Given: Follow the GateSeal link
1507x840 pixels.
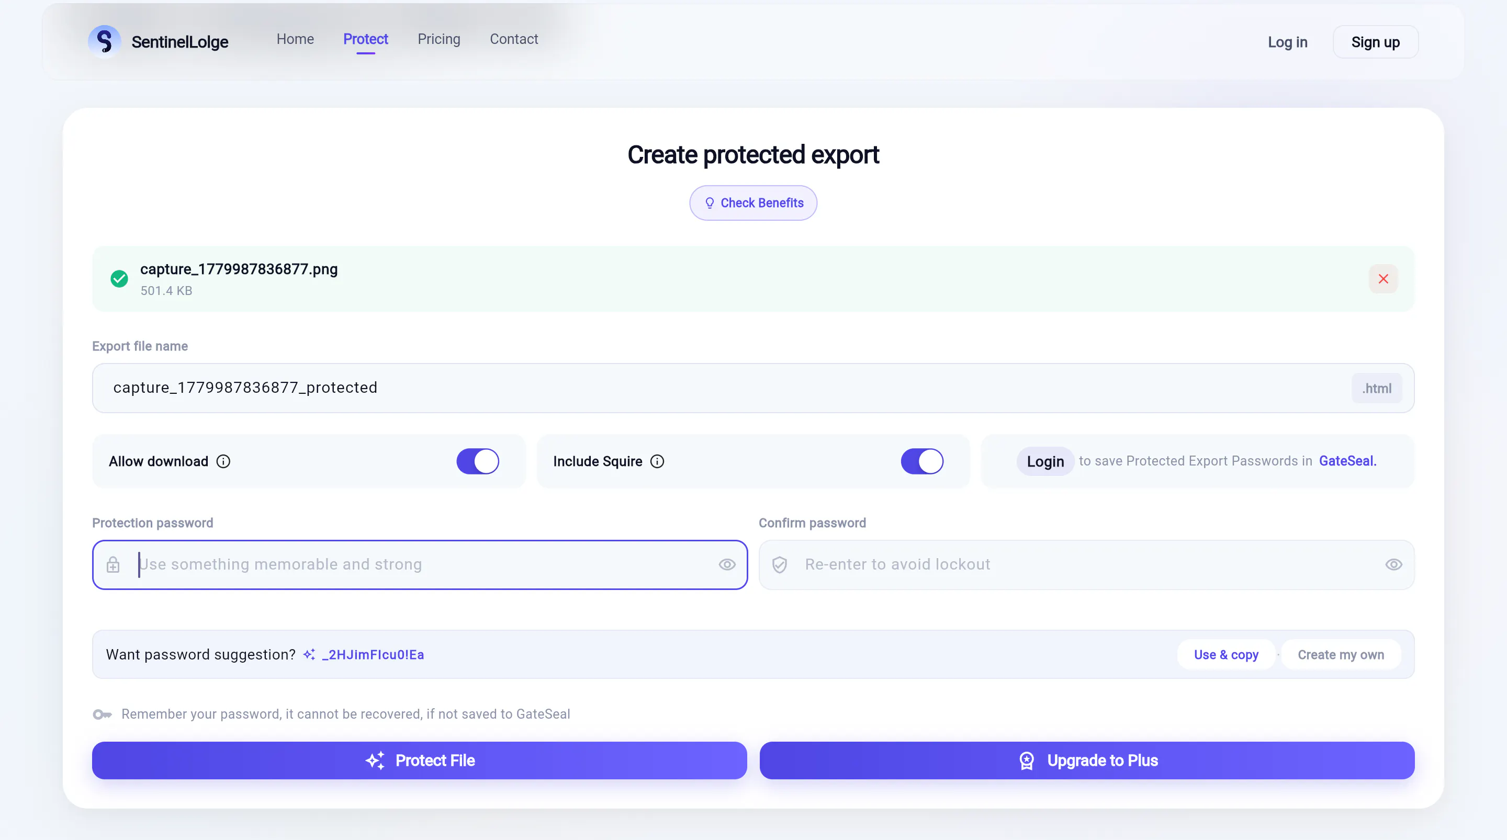Looking at the screenshot, I should [x=1347, y=461].
